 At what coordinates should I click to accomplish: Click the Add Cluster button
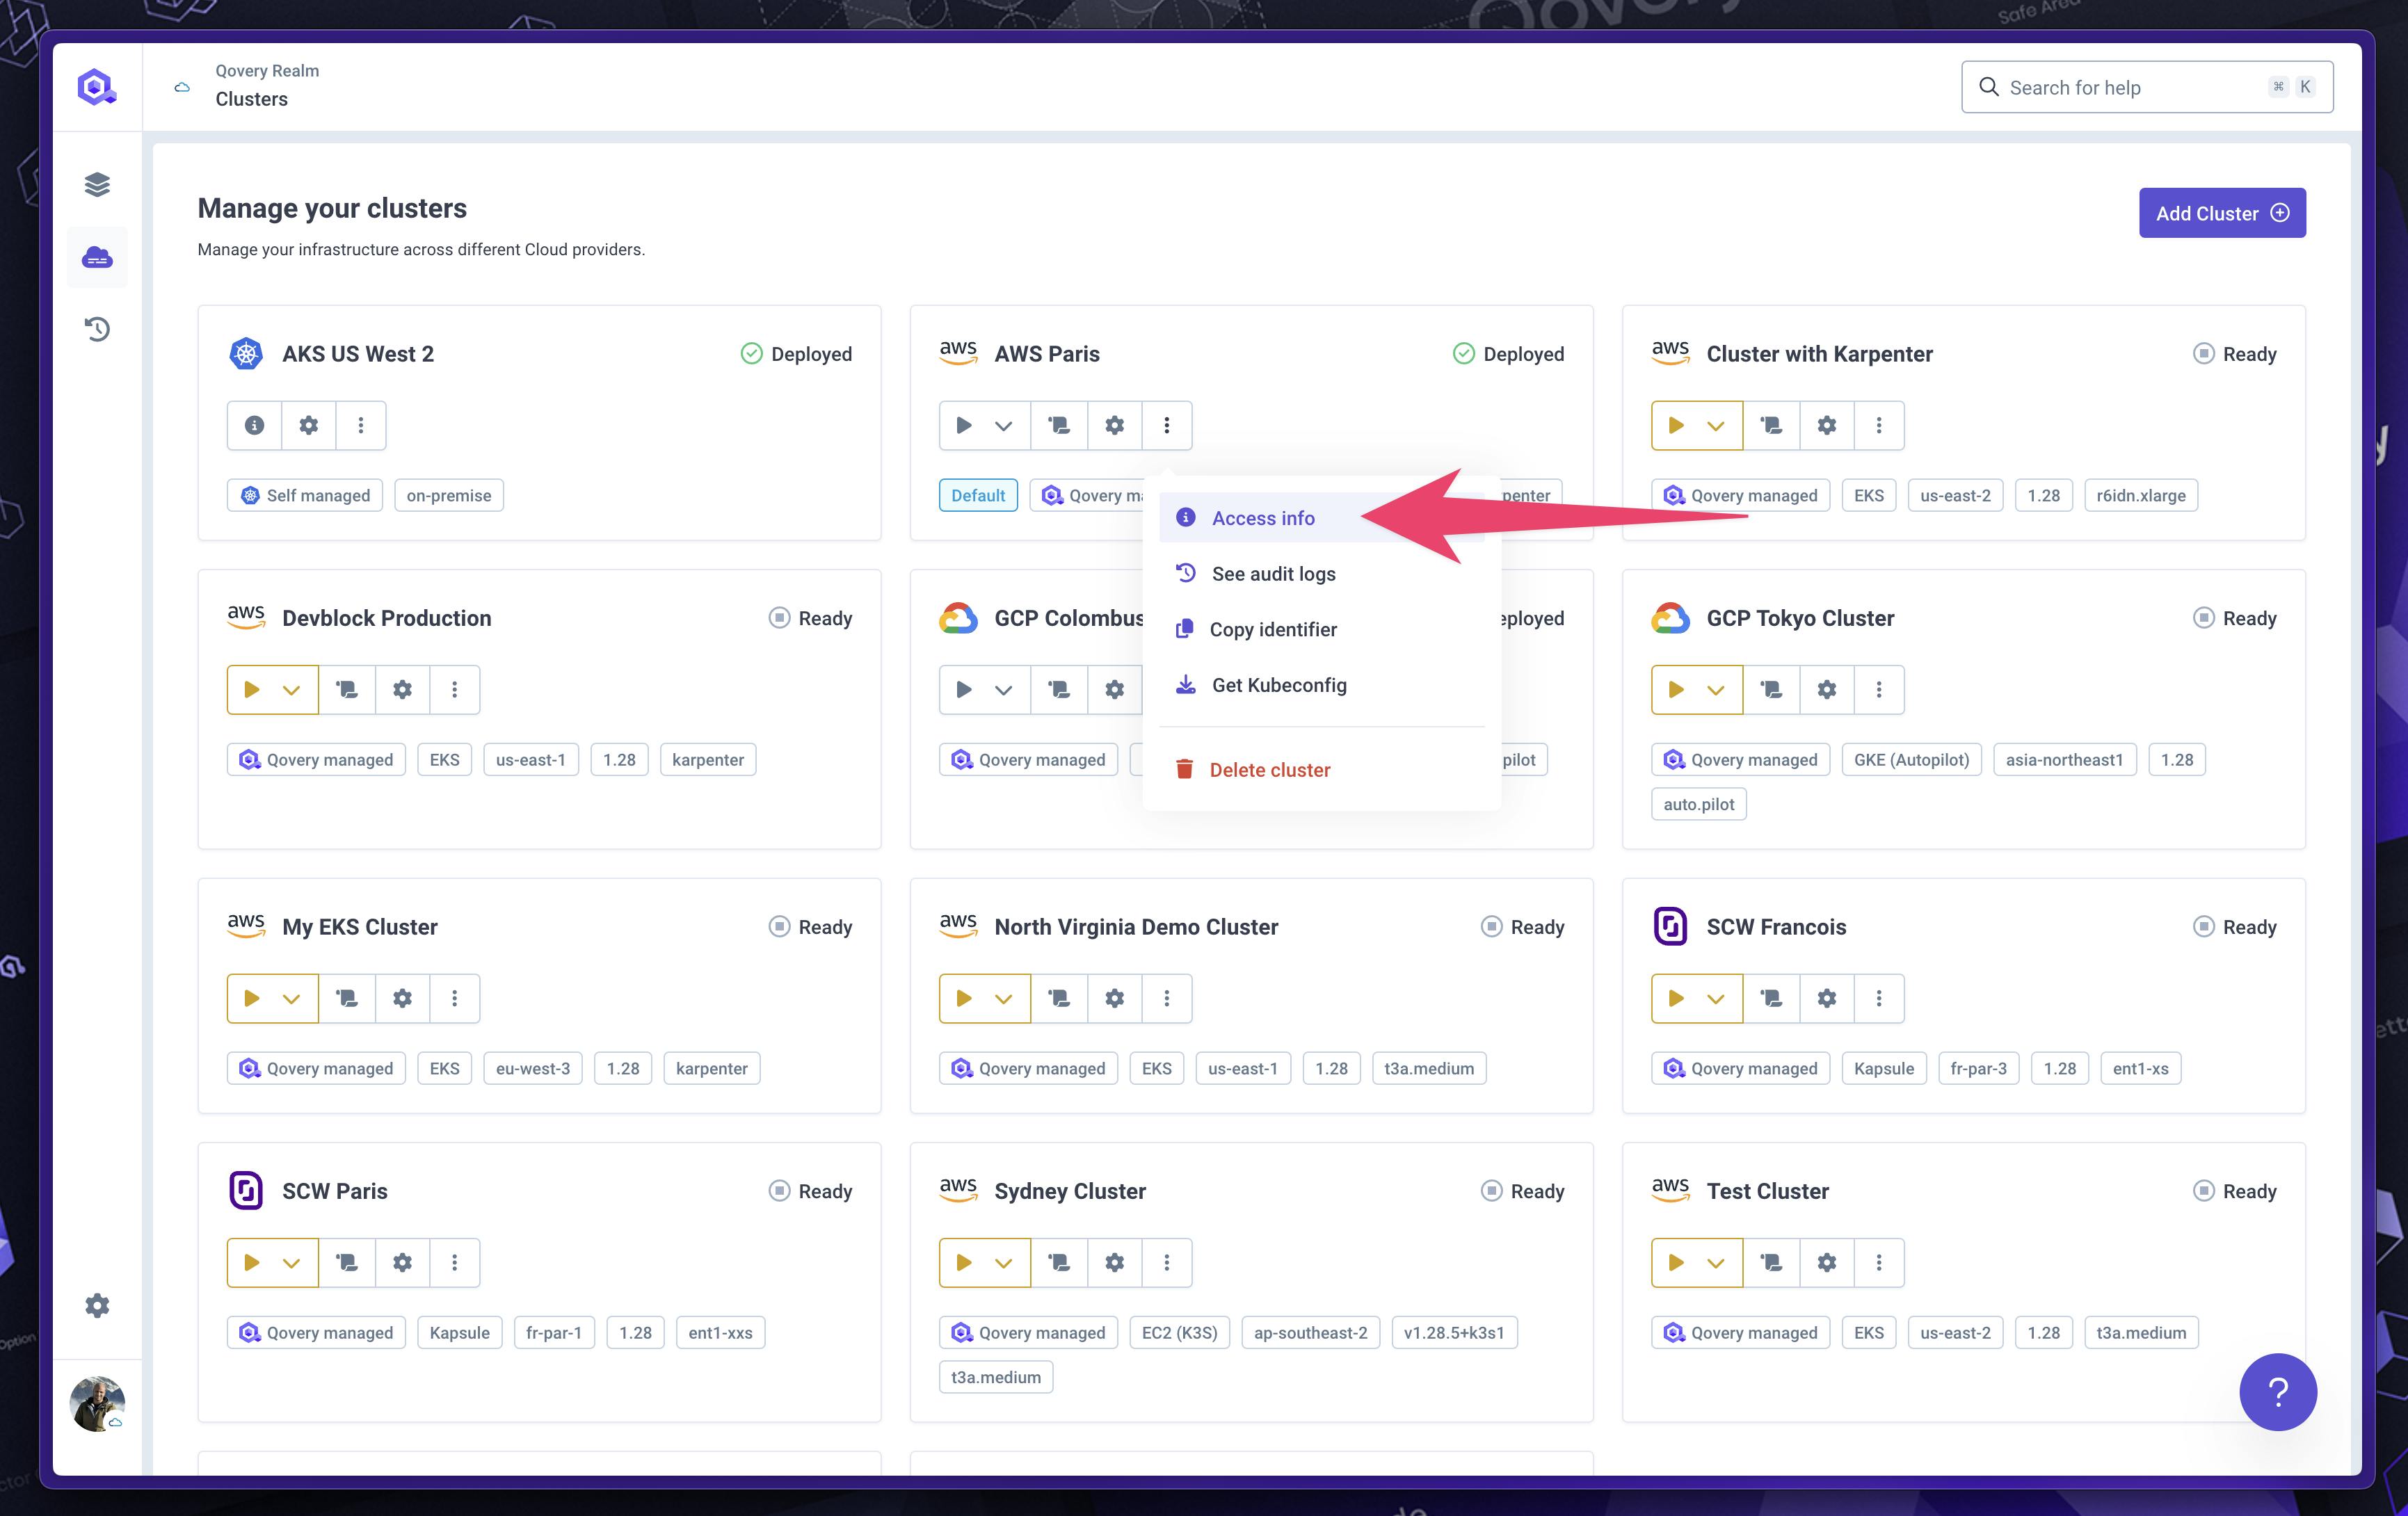(2222, 213)
